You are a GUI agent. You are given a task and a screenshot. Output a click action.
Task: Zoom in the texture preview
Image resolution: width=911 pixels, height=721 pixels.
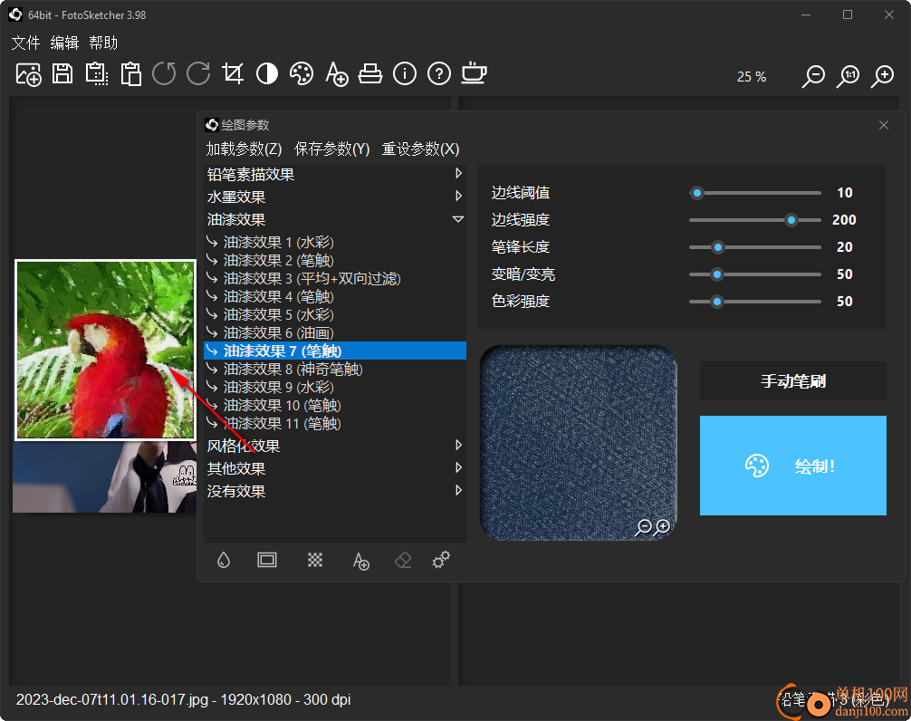[662, 527]
